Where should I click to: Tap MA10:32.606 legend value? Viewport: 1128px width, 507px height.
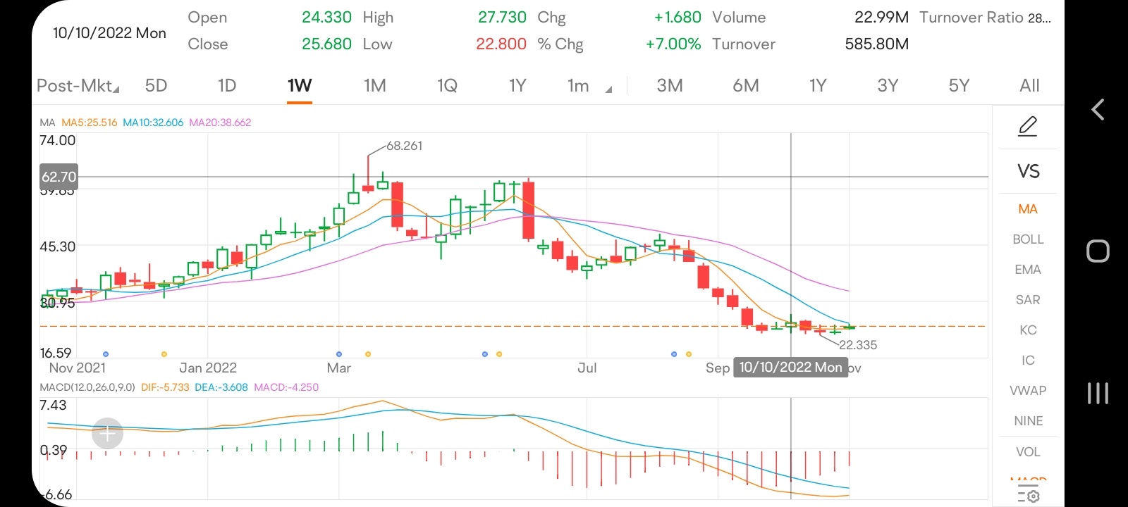click(x=153, y=123)
